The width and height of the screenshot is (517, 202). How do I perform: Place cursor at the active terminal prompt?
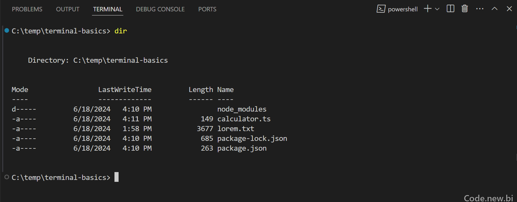116,177
